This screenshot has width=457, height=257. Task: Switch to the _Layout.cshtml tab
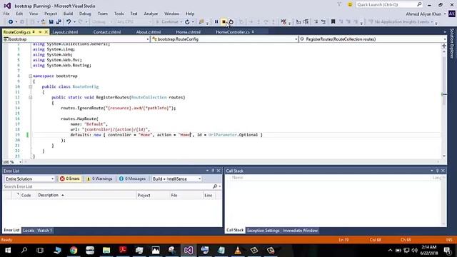coord(65,32)
